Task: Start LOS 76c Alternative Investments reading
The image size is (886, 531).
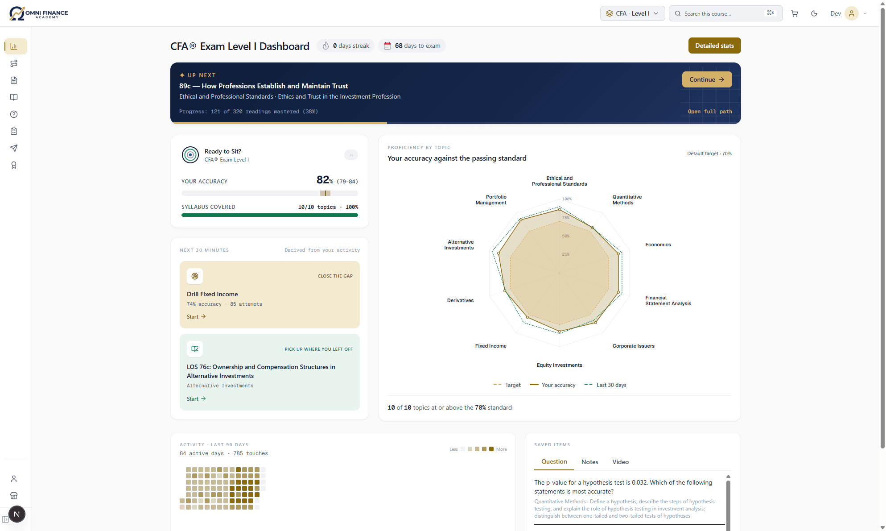Action: pyautogui.click(x=196, y=399)
